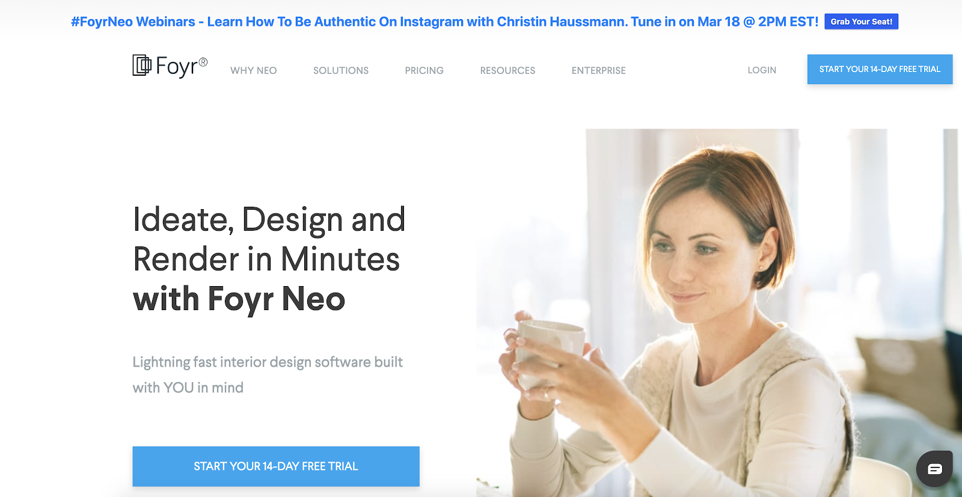This screenshot has width=962, height=497.
Task: Click header START YOUR 14-DAY FREE TRIAL button
Action: (x=880, y=69)
